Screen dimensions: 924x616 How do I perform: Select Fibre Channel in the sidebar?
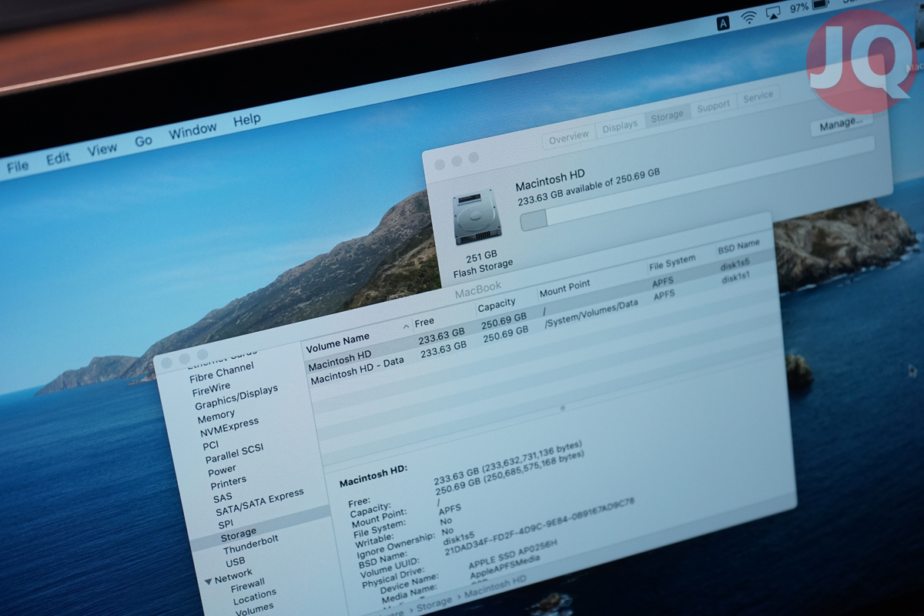tap(223, 371)
